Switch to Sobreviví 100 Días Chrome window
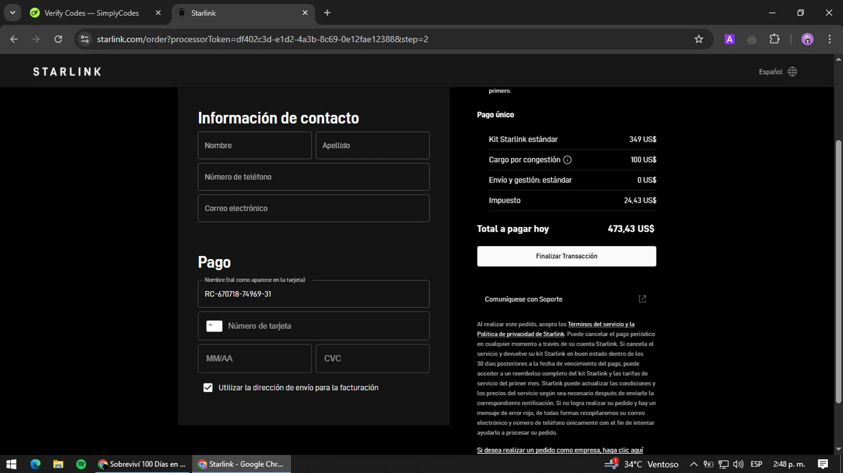 click(143, 464)
